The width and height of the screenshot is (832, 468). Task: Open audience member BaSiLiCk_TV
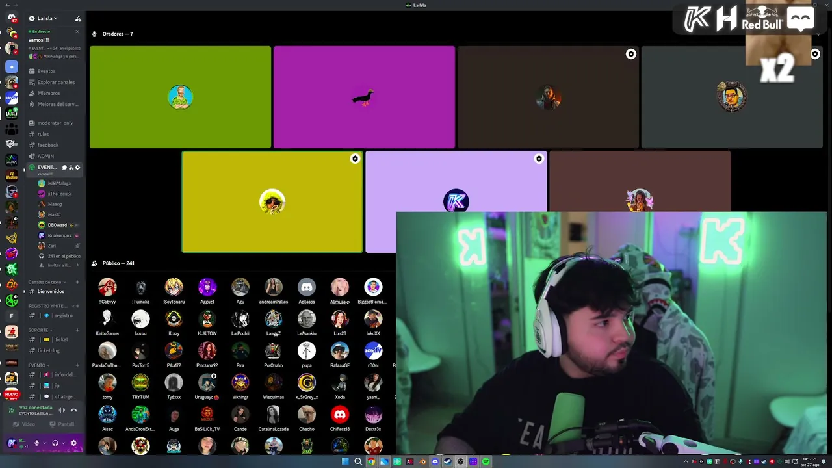(x=207, y=419)
